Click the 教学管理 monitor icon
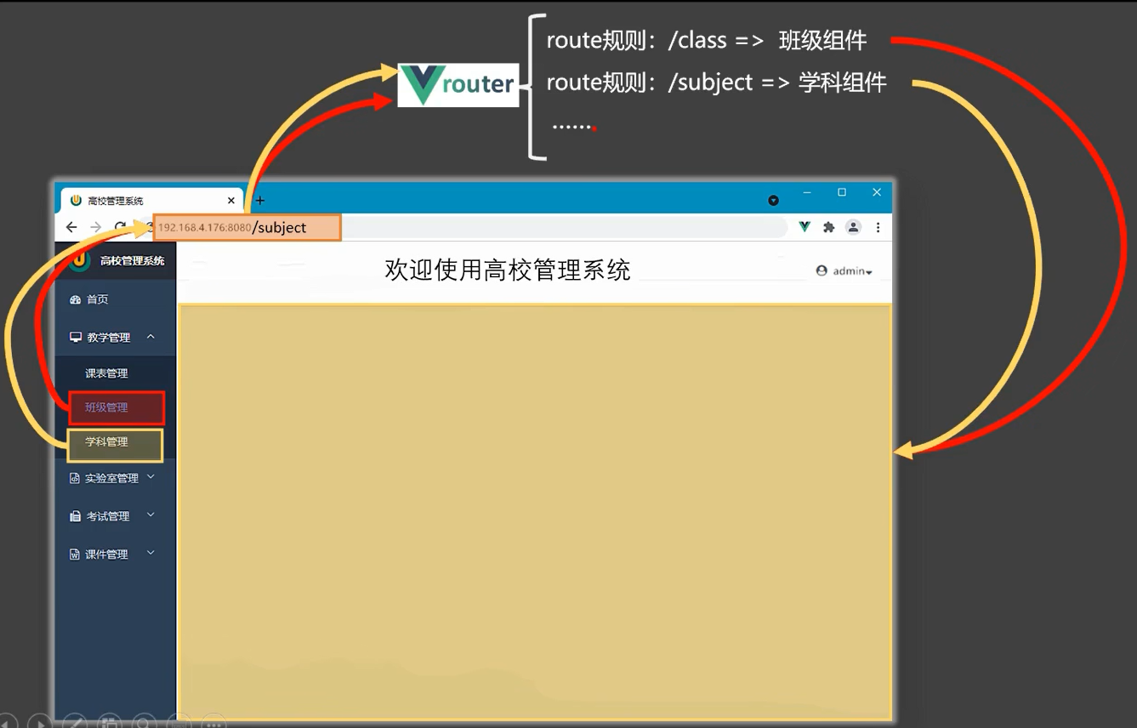 [75, 336]
